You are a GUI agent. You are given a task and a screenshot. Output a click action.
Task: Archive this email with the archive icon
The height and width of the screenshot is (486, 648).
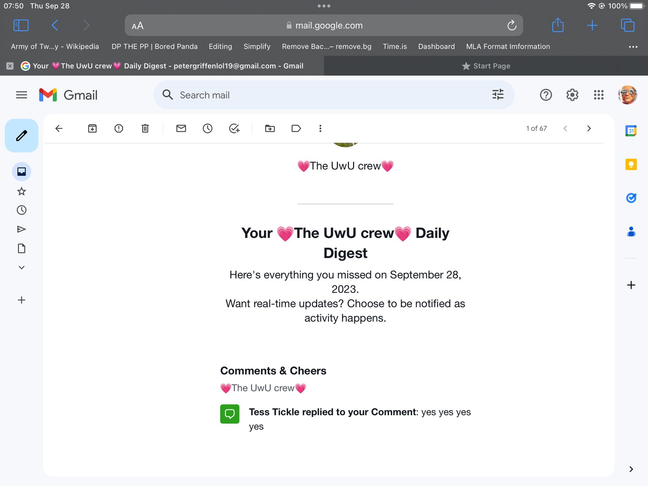point(92,128)
